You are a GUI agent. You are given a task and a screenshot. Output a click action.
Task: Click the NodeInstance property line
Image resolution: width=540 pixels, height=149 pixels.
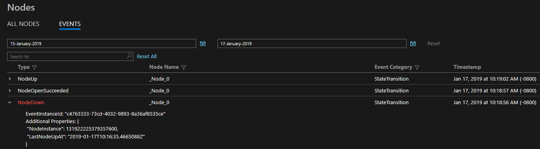tap(73, 129)
